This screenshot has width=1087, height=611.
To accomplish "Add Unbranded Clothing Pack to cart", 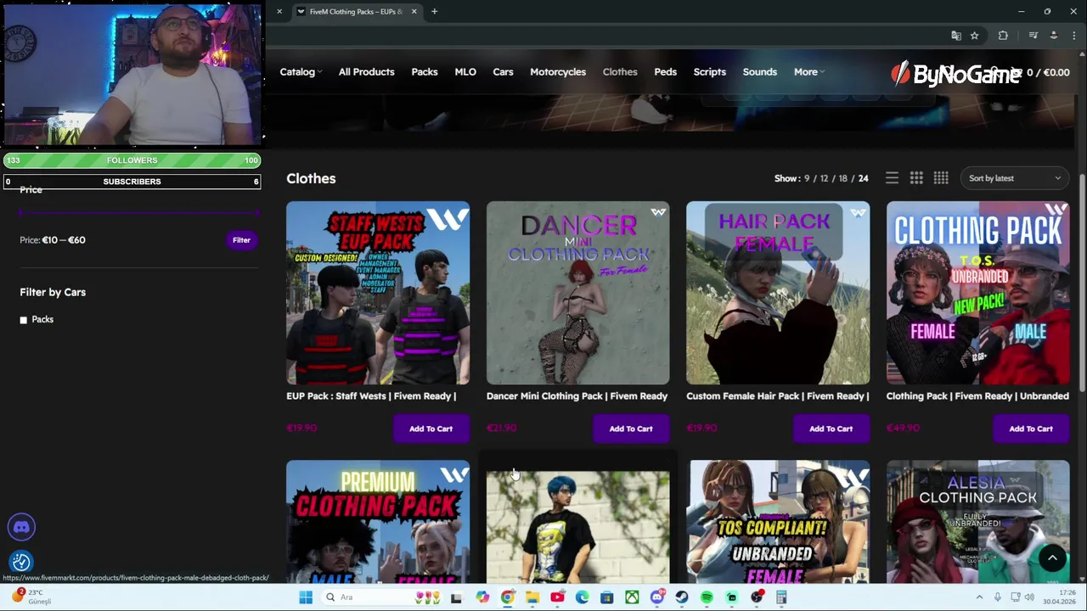I will coord(1031,429).
